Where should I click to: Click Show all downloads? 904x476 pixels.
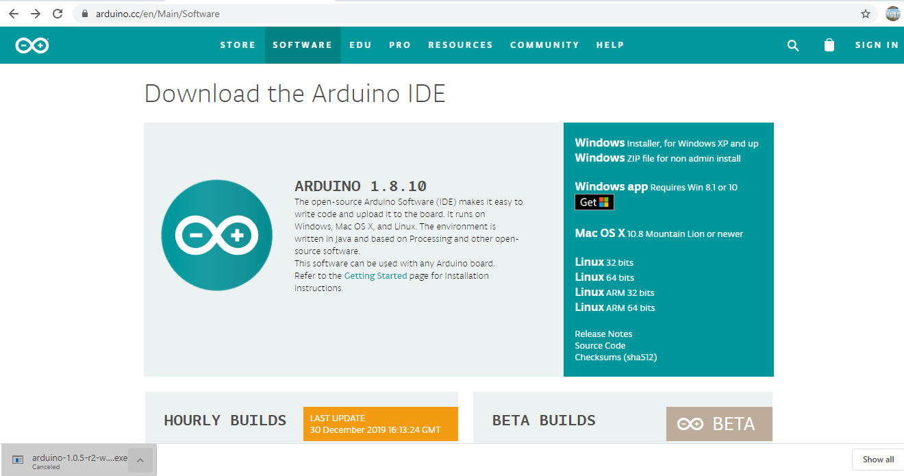[877, 459]
